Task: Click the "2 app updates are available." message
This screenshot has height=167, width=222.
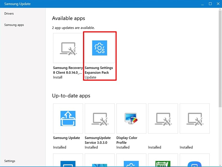Action: click(x=73, y=28)
